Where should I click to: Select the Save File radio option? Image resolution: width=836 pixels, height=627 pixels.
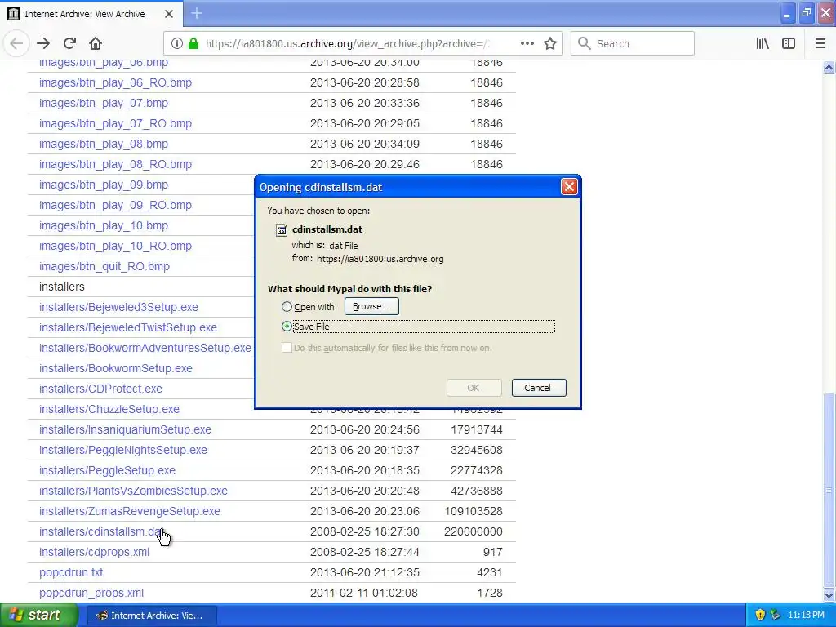[x=287, y=327]
